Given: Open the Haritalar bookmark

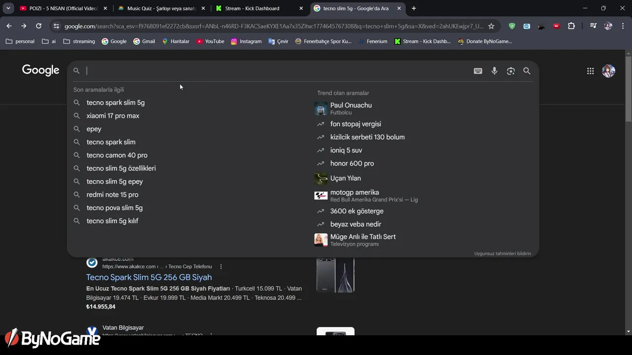Looking at the screenshot, I should click(175, 41).
